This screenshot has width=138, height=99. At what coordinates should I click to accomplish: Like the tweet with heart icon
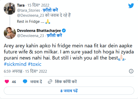[x=7, y=82]
